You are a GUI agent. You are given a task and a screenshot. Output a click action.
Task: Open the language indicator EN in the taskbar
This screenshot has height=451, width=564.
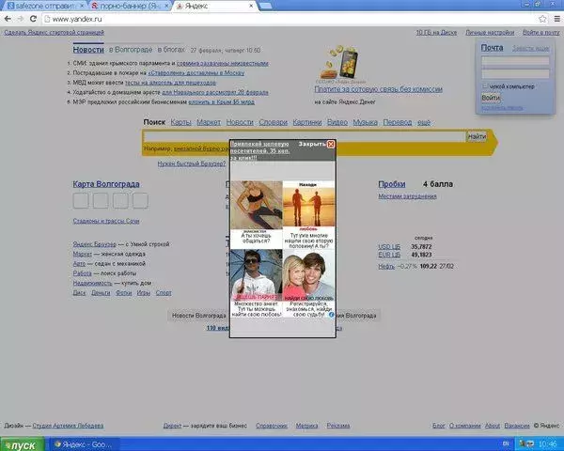click(x=506, y=443)
